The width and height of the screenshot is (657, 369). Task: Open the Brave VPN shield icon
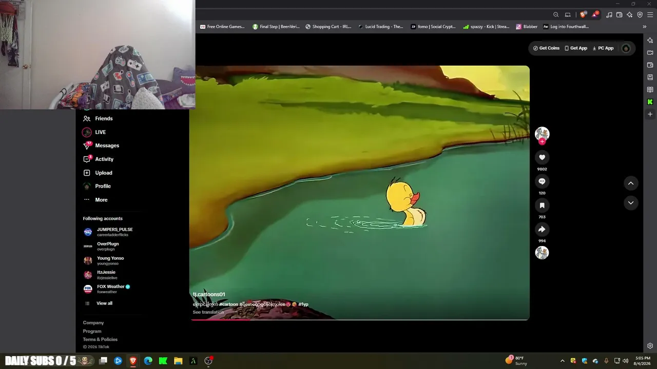click(x=640, y=15)
